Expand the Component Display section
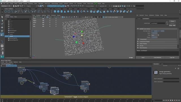181x102 pixels. point(138,42)
